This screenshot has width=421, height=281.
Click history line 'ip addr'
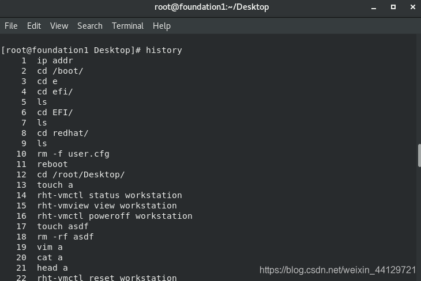pyautogui.click(x=55, y=60)
